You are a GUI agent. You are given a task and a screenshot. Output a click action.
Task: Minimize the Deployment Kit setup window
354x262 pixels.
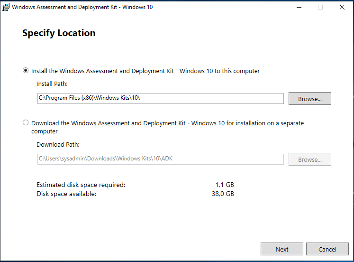299,7
